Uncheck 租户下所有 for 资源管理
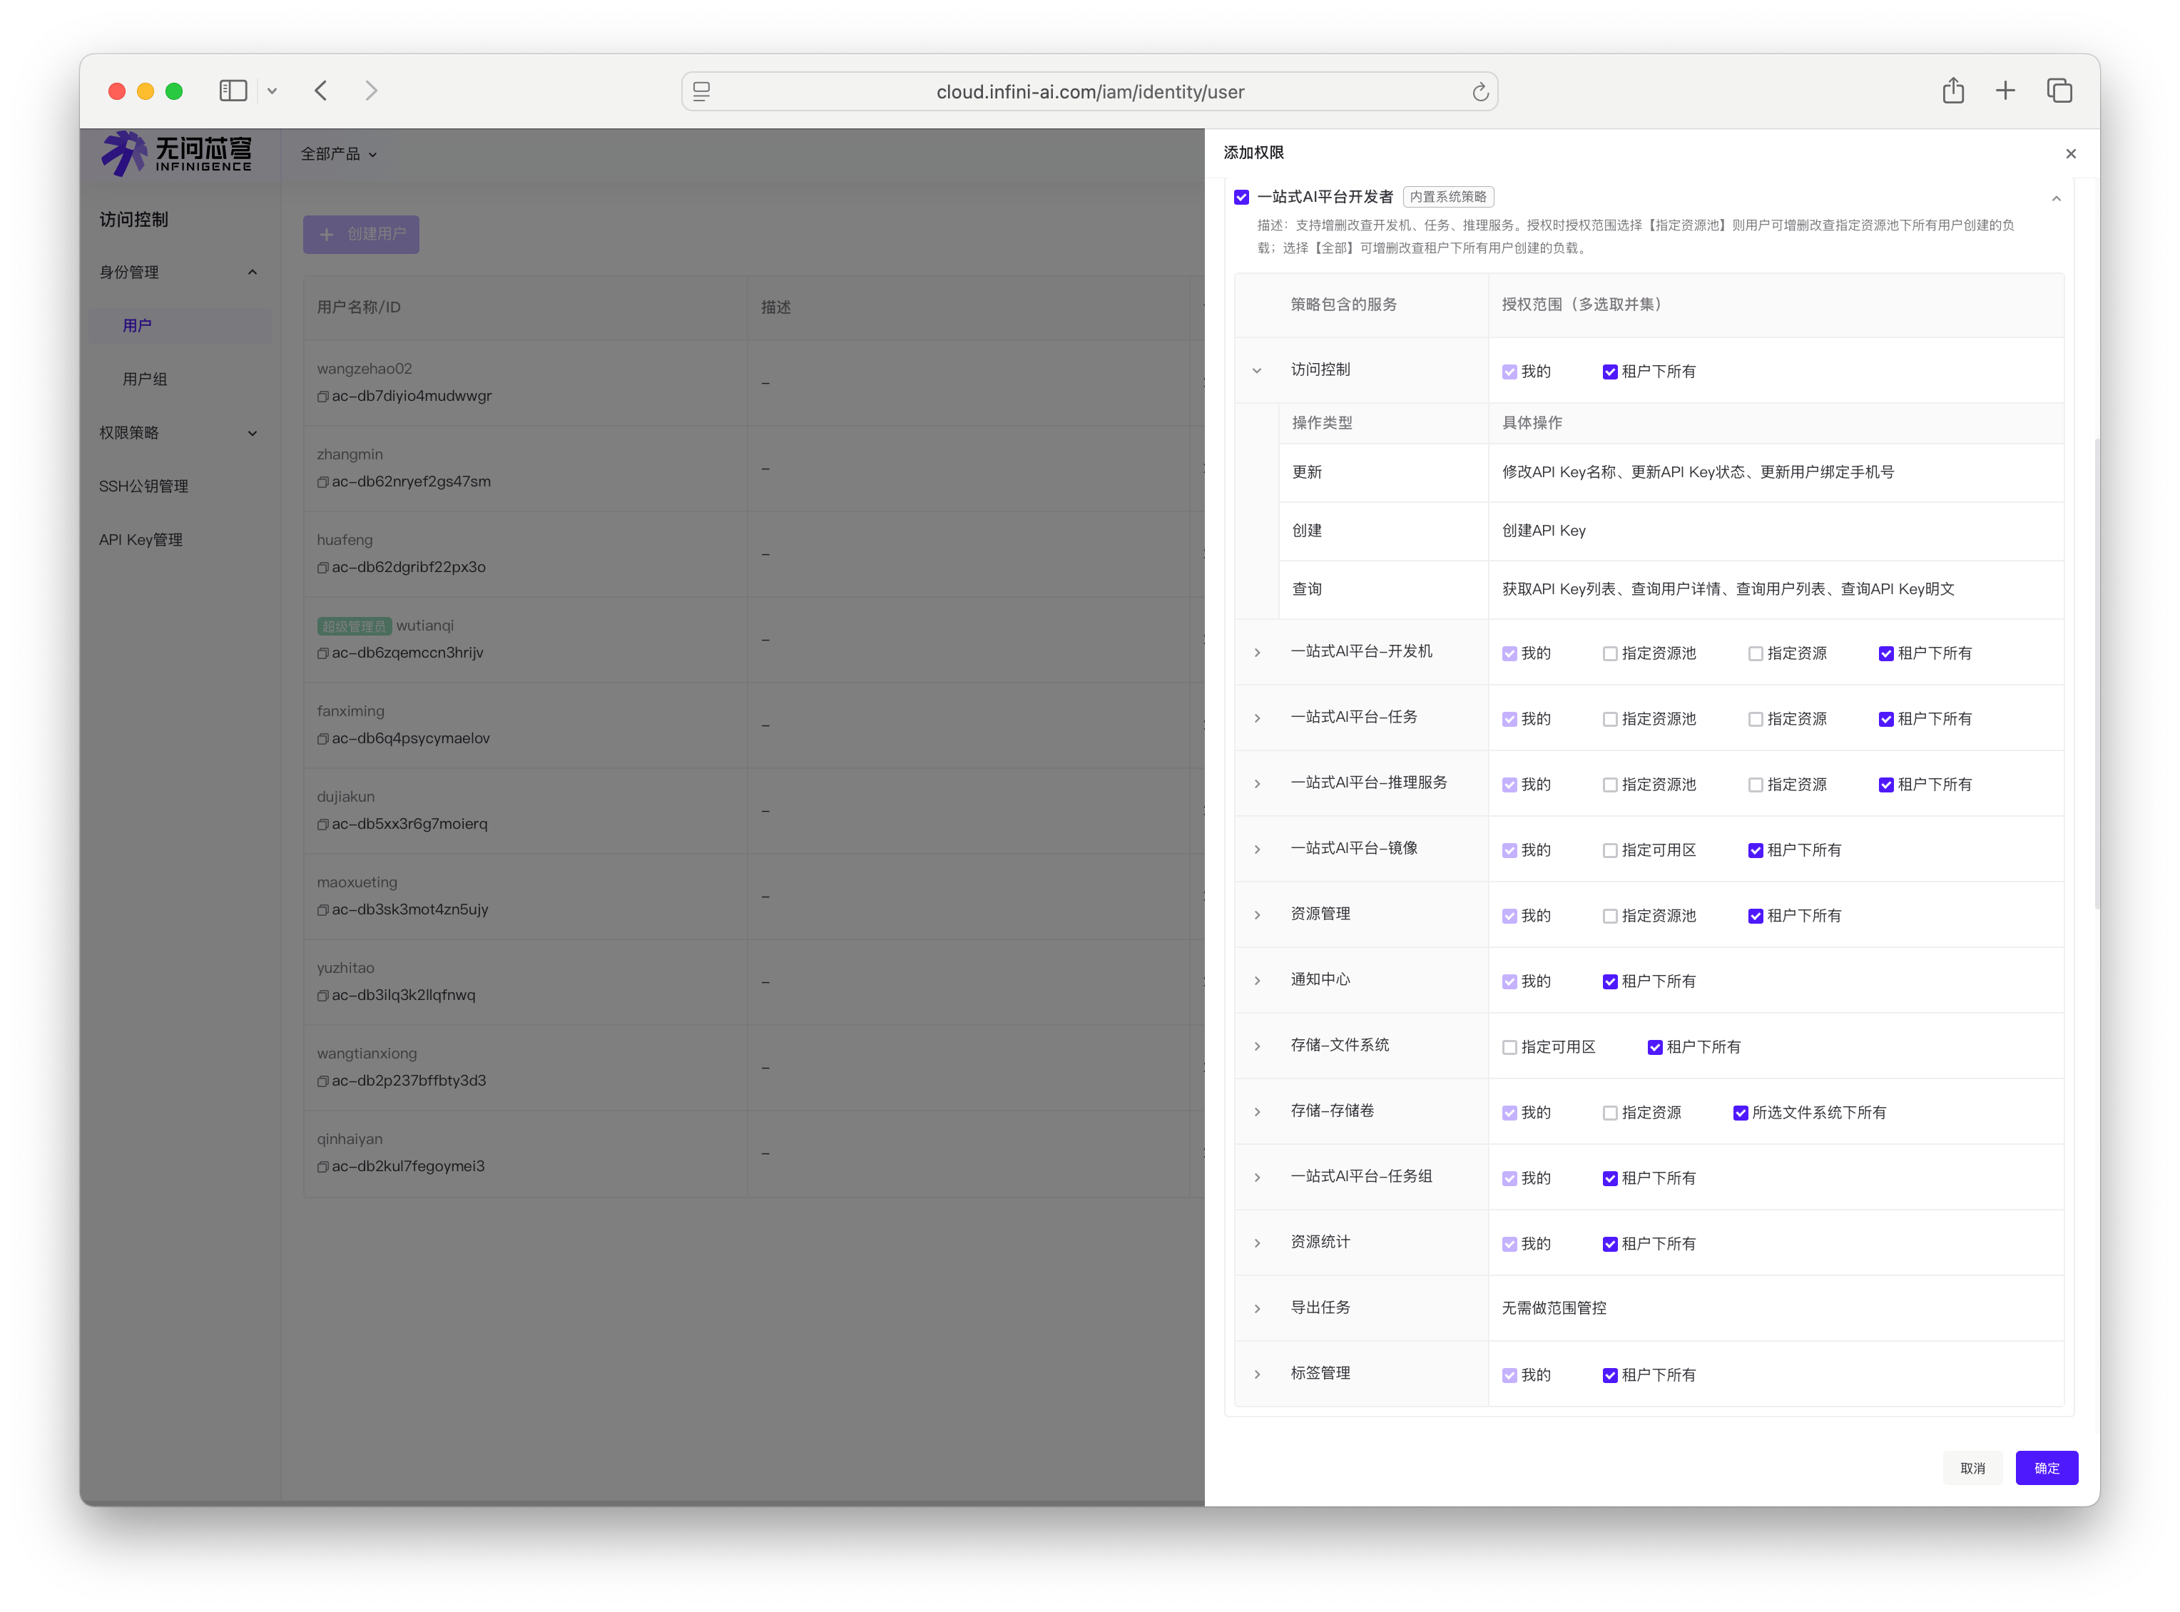 click(1756, 917)
